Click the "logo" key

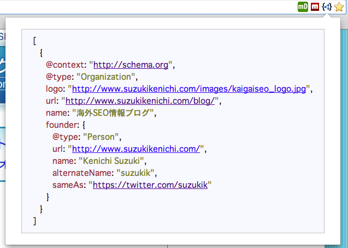55,88
